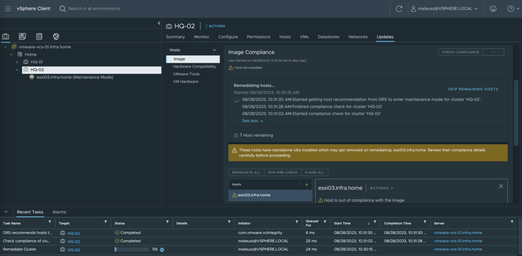Open the Networks tab
This screenshot has width=522, height=256.
pos(358,37)
